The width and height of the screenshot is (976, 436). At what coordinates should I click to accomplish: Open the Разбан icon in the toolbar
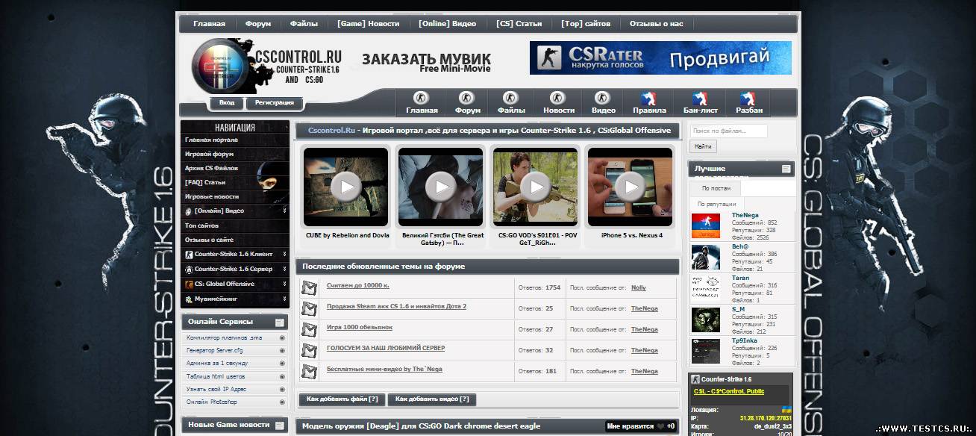pyautogui.click(x=748, y=98)
